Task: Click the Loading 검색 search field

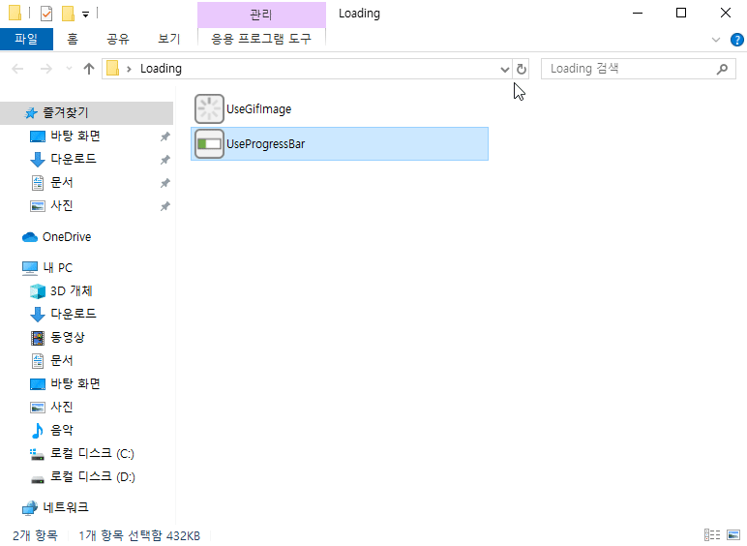Action: (x=639, y=69)
